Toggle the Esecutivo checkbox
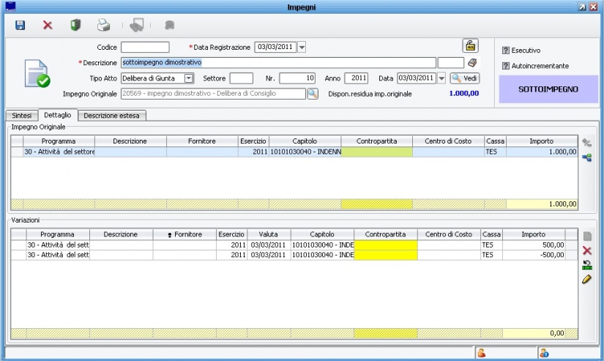 tap(506, 51)
